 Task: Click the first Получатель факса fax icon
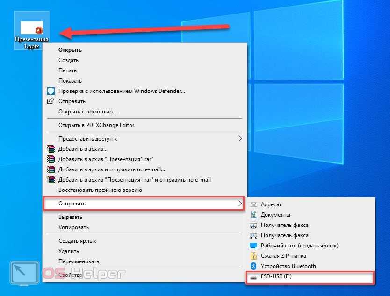253,225
